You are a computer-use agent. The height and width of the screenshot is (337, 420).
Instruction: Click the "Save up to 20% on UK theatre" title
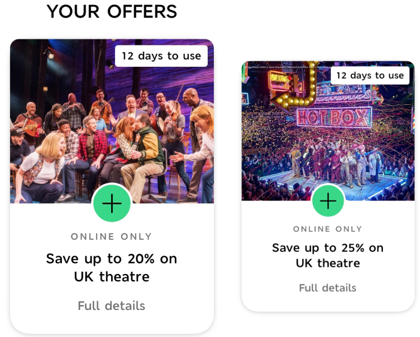coord(111,267)
